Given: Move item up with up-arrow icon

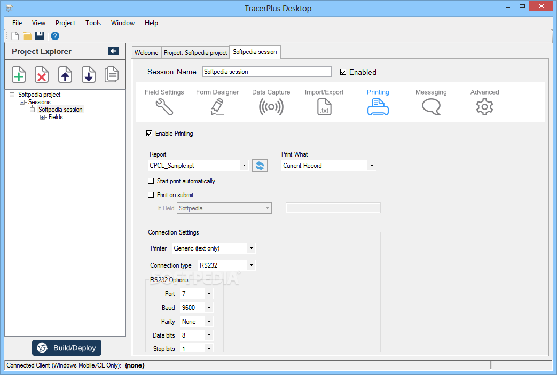Looking at the screenshot, I should 65,75.
